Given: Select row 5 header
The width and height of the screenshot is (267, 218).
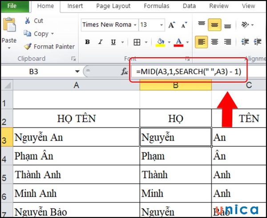Looking at the screenshot, I should (7, 174).
